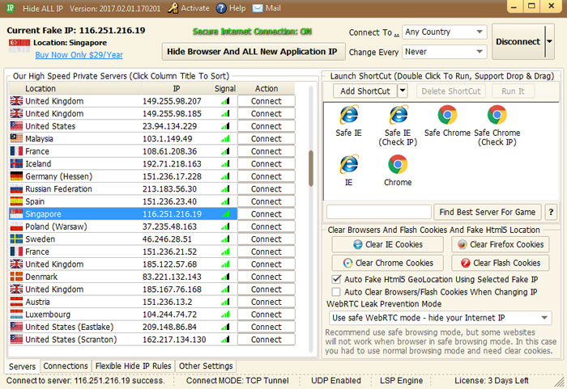Click the game name input field
The height and width of the screenshot is (389, 567).
378,212
